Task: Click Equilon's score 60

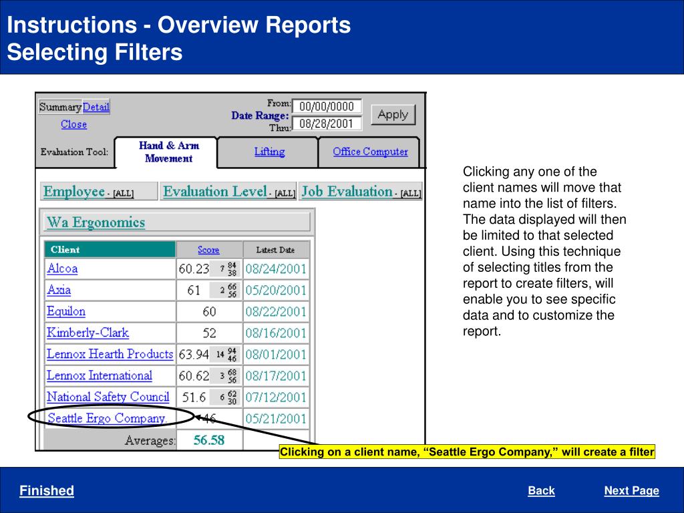Action: (x=209, y=311)
